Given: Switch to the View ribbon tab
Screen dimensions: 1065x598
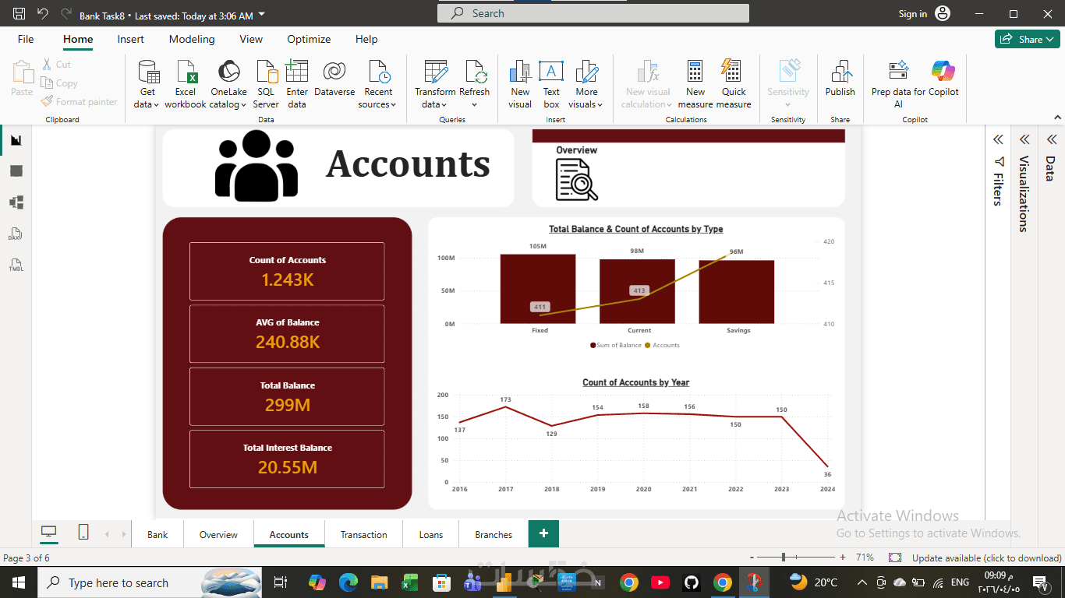Looking at the screenshot, I should pyautogui.click(x=251, y=39).
